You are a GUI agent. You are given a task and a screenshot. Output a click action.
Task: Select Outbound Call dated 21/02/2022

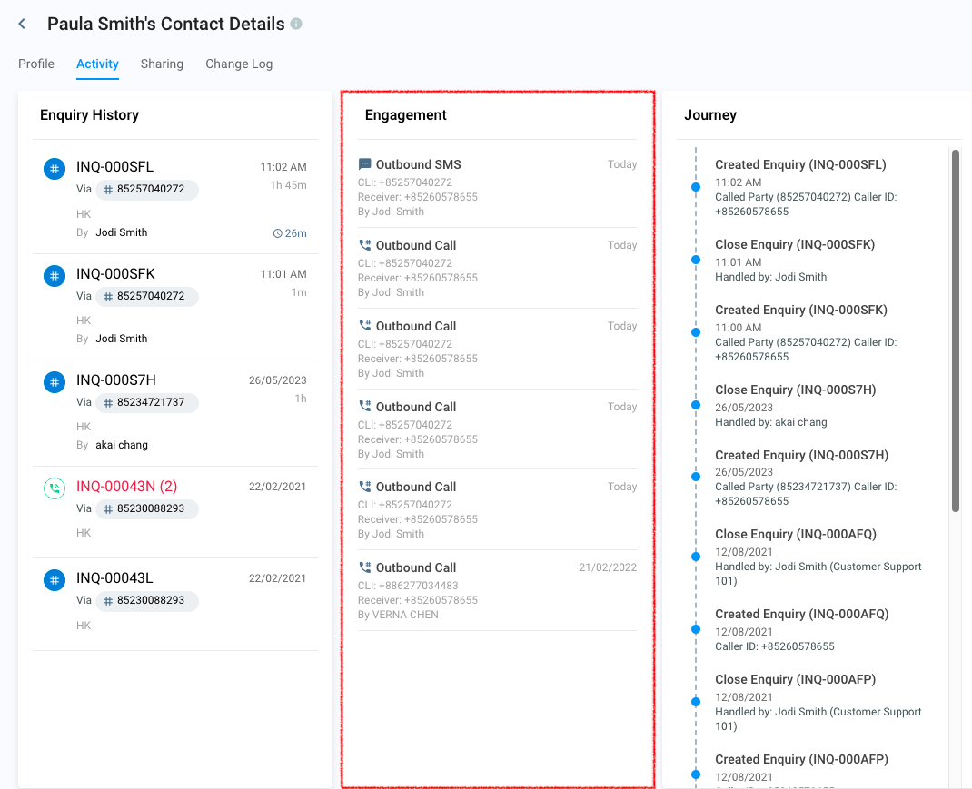[497, 591]
